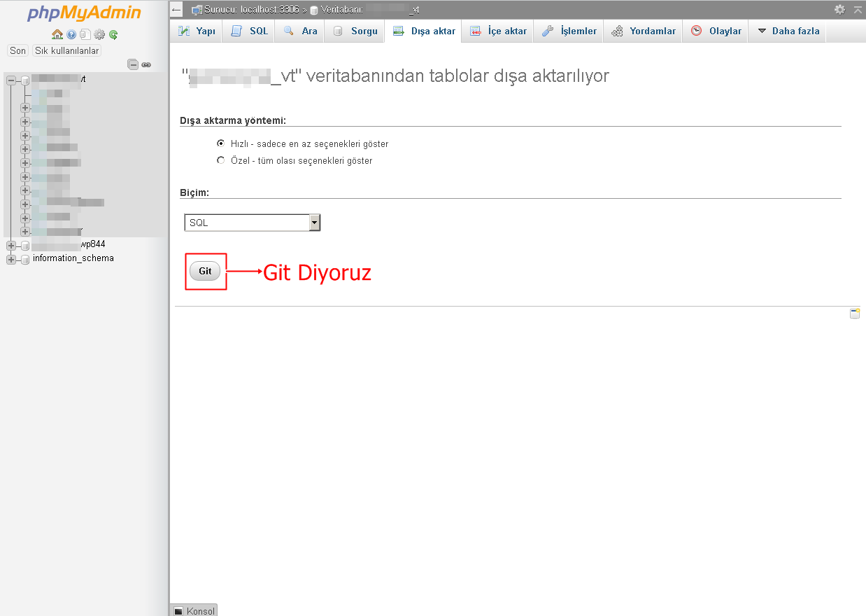Open the wp844 database name link
Image resolution: width=866 pixels, height=616 pixels.
(69, 244)
